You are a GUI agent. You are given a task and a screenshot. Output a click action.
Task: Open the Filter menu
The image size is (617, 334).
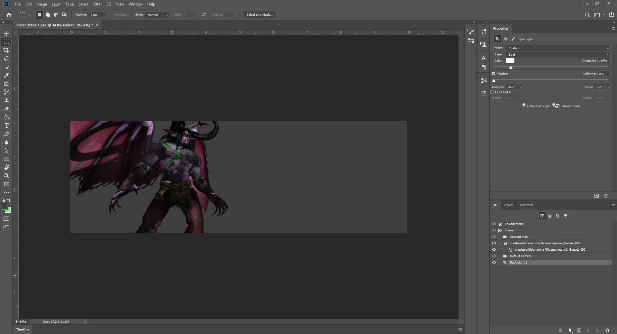tap(97, 4)
